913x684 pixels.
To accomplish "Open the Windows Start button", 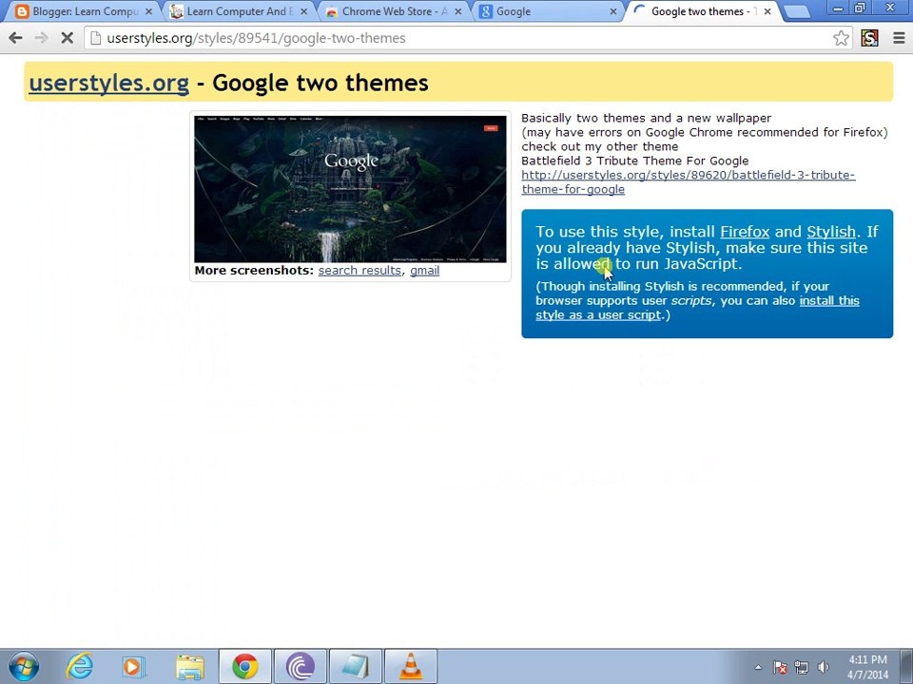I will click(23, 667).
